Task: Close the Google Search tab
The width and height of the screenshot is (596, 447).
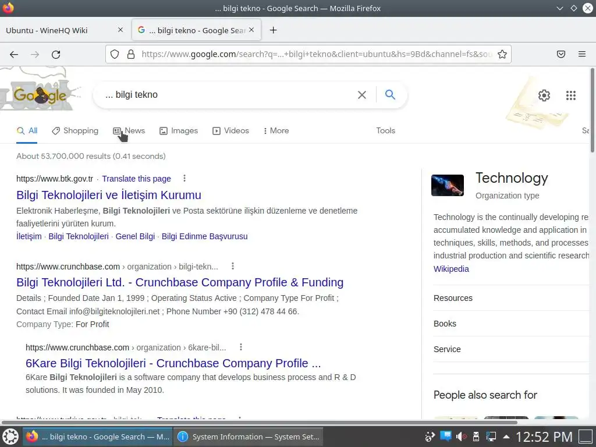Action: (x=251, y=30)
